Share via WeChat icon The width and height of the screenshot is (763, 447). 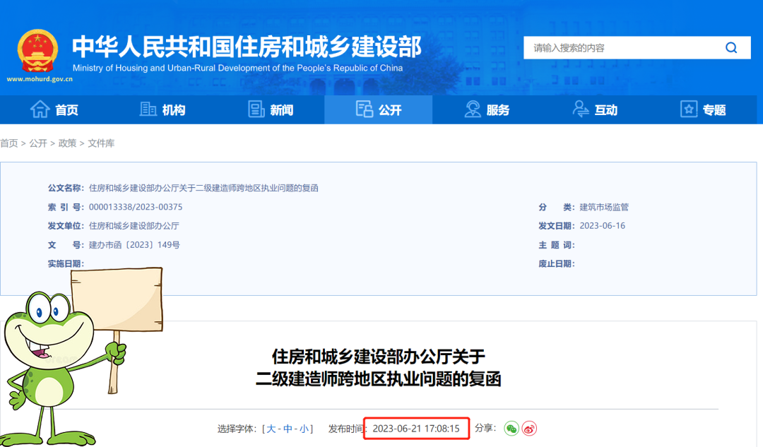[511, 429]
